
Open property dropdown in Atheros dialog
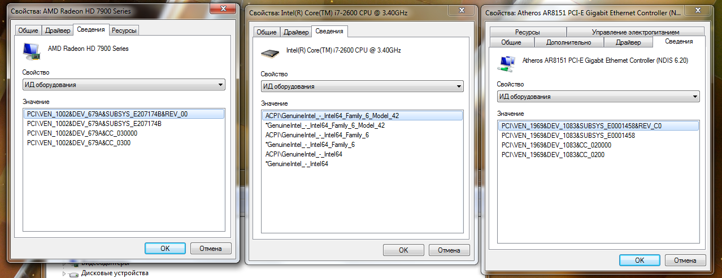[x=598, y=97]
